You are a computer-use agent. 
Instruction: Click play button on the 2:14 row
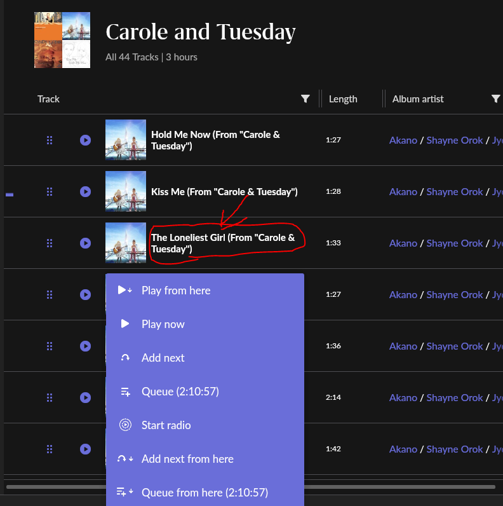click(x=86, y=397)
